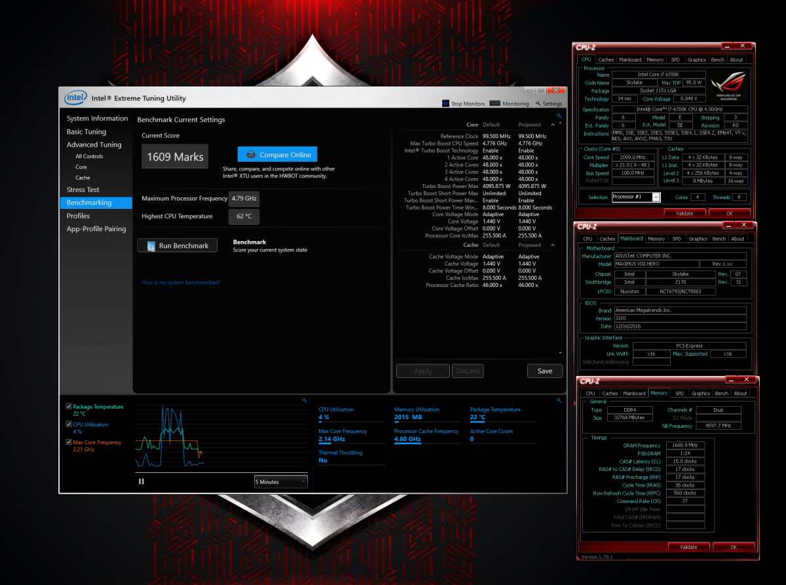Open System Information section
This screenshot has height=585, width=786.
click(97, 119)
